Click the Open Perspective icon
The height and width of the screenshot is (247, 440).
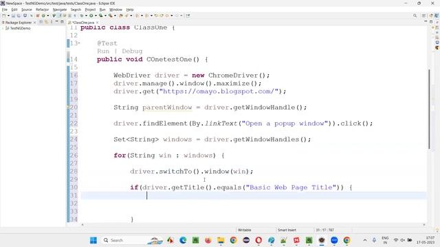(x=424, y=16)
